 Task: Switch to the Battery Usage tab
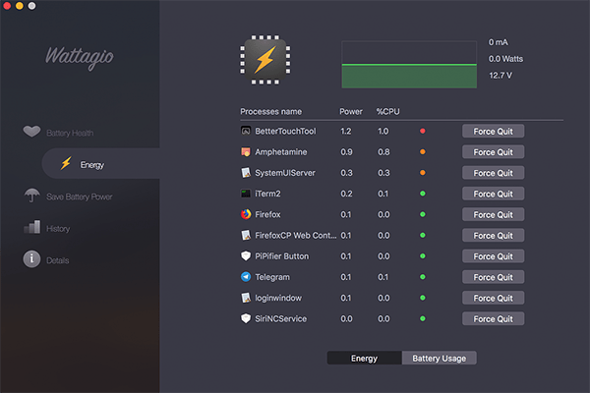pos(440,358)
